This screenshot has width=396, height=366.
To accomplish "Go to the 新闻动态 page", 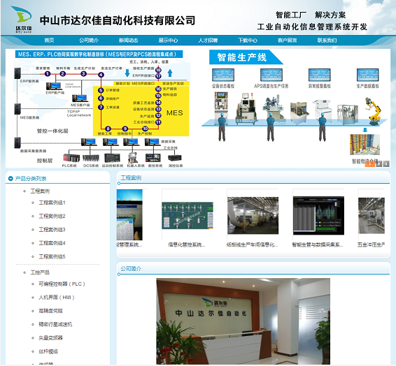I will point(128,41).
